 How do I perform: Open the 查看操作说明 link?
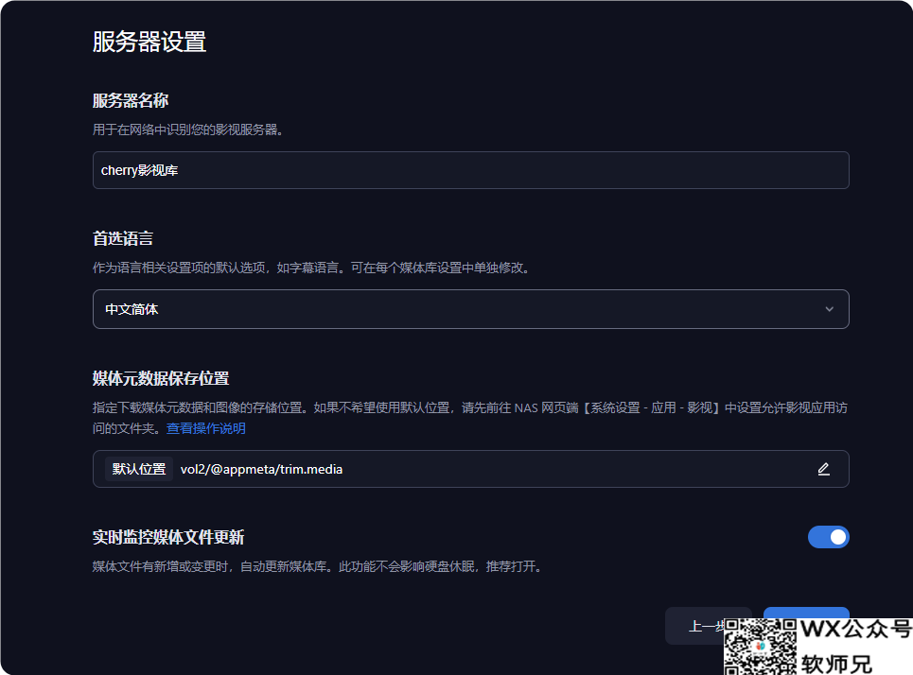[206, 428]
